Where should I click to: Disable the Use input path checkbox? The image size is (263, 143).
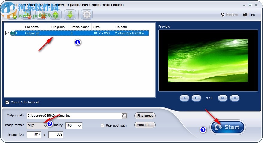point(102,125)
